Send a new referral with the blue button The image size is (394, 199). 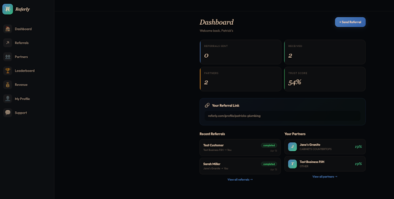click(350, 22)
